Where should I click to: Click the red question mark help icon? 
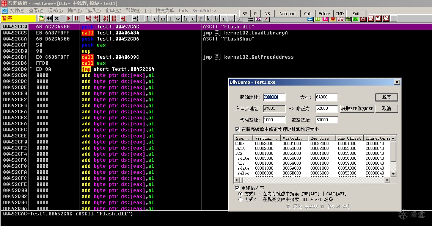tap(266, 19)
